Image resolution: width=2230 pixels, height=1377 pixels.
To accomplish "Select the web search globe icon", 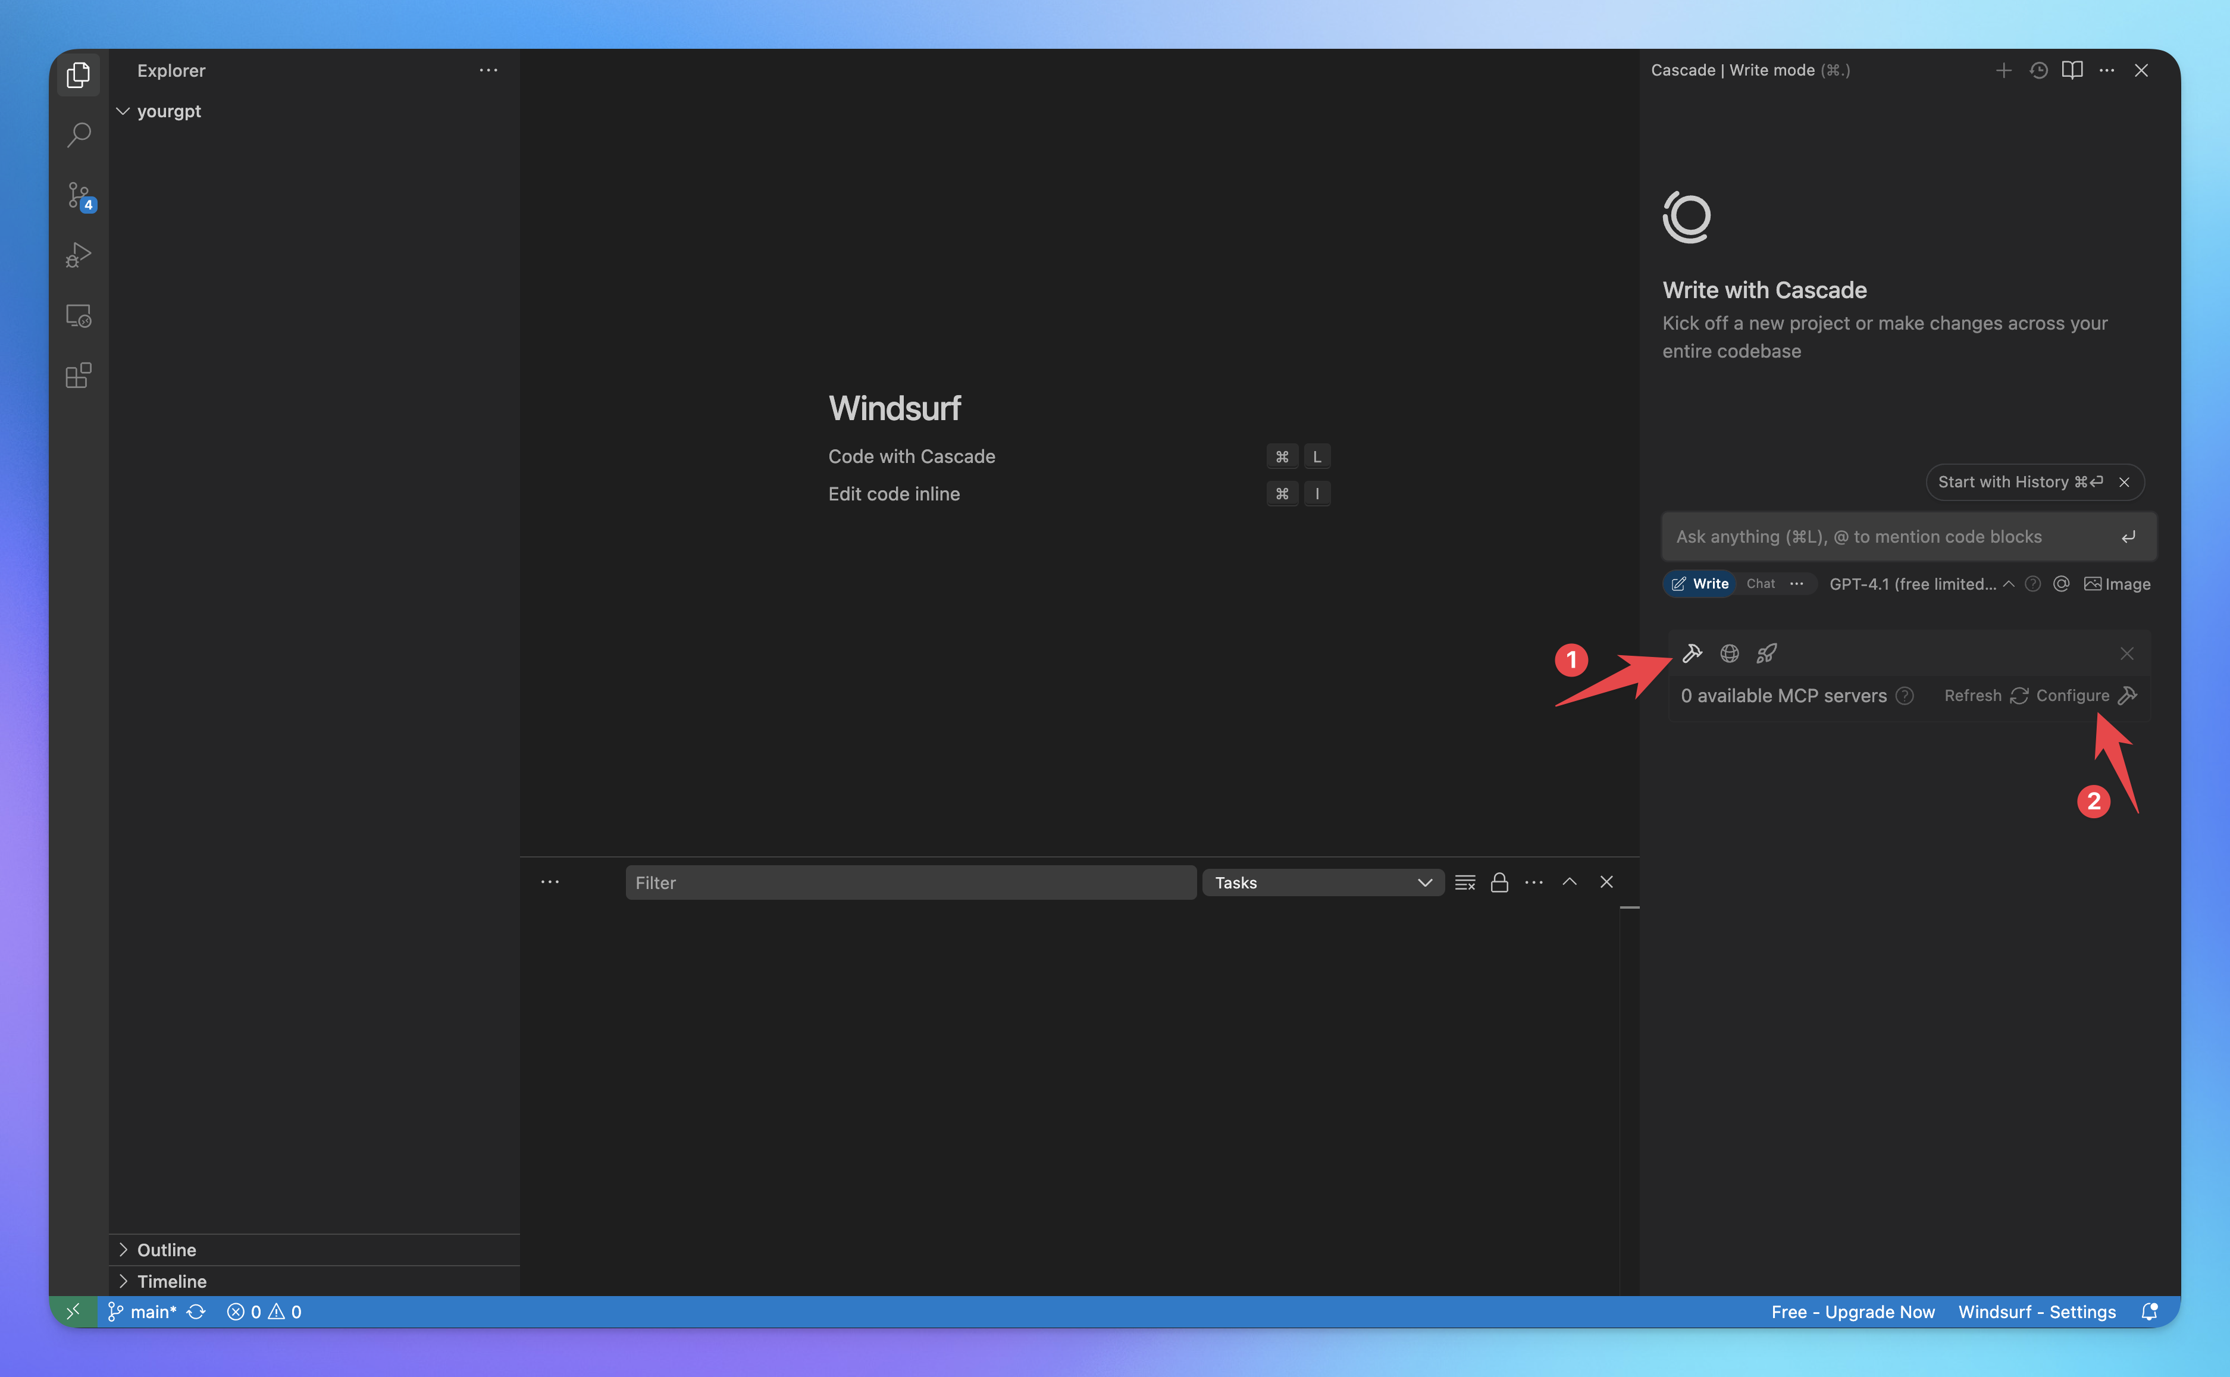I will pyautogui.click(x=1729, y=653).
